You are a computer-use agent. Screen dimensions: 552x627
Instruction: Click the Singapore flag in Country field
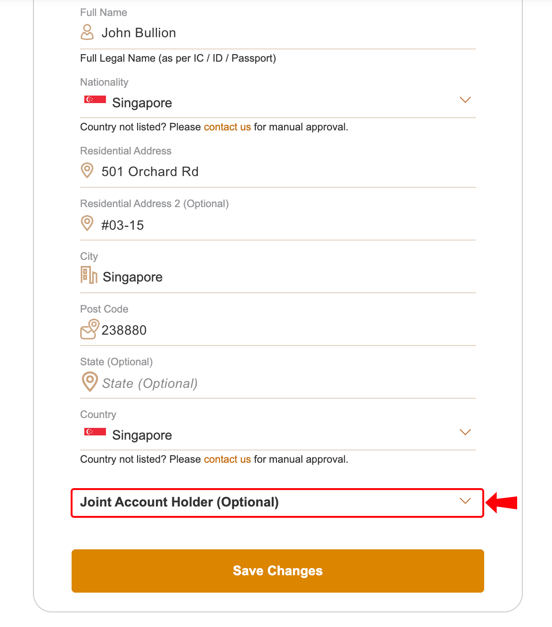click(95, 432)
